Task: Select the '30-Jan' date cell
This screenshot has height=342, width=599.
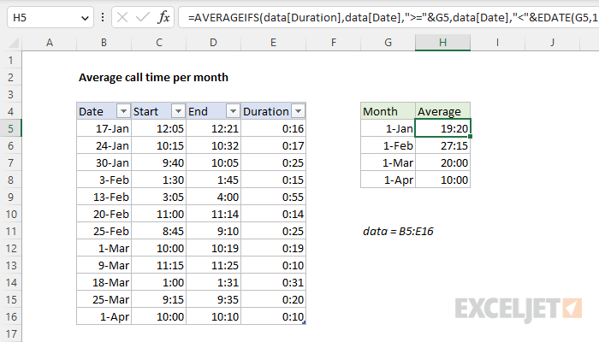Action: click(x=104, y=162)
